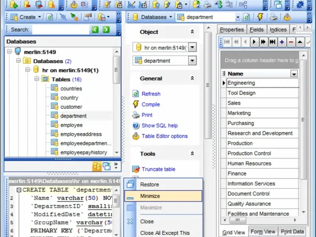316x237 pixels.
Task: Click the Show SQL help link
Action: click(160, 126)
